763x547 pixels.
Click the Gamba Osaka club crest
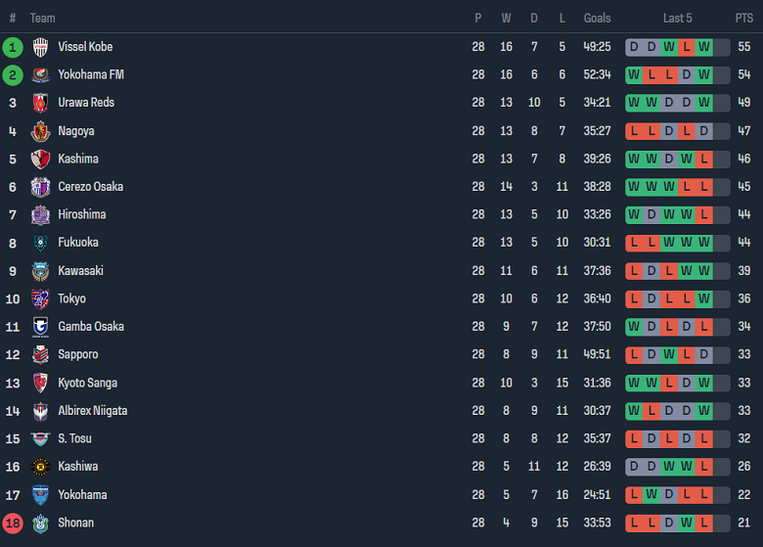40,327
